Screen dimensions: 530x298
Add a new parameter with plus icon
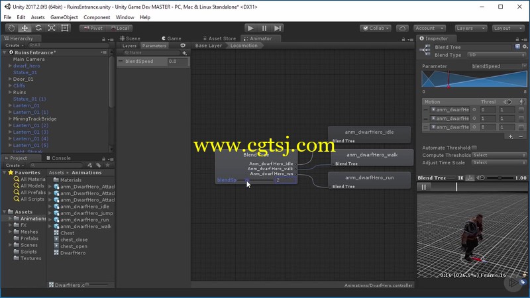tap(184, 53)
